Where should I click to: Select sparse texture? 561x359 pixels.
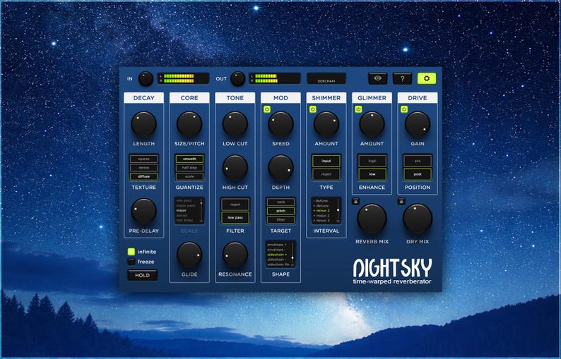[x=144, y=159]
